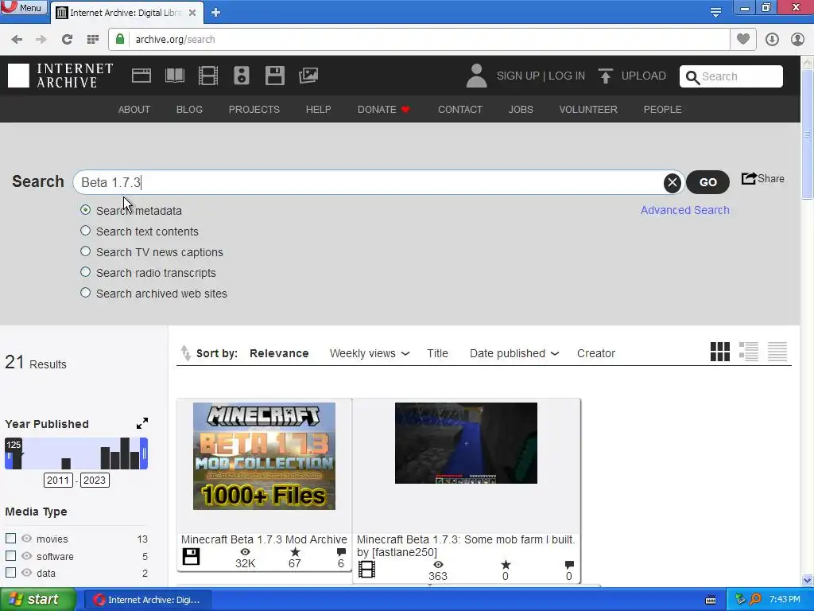The height and width of the screenshot is (611, 814).
Task: Open the Video film-strip icon in header
Action: point(208,76)
